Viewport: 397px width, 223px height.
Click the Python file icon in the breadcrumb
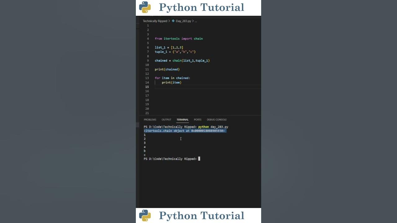[x=173, y=21]
